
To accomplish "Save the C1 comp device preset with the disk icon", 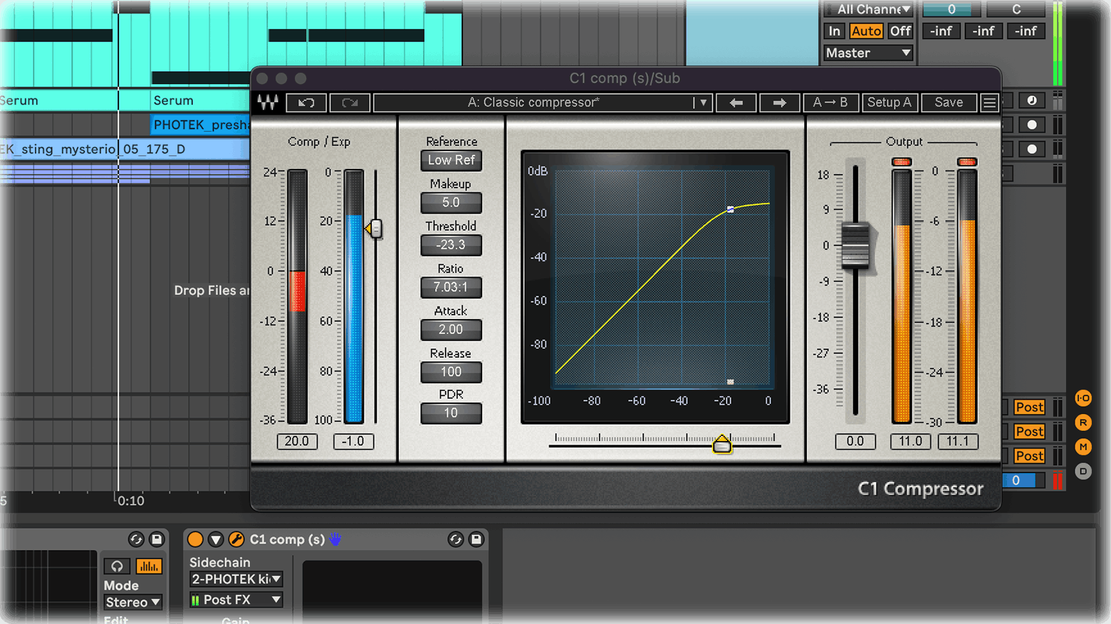I will tap(476, 539).
